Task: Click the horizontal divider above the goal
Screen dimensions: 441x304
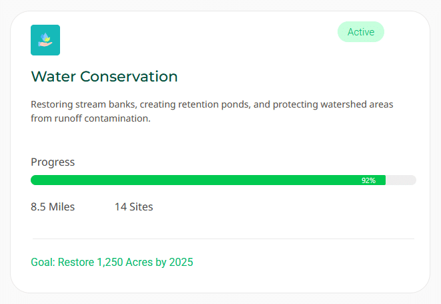Action: pos(223,239)
